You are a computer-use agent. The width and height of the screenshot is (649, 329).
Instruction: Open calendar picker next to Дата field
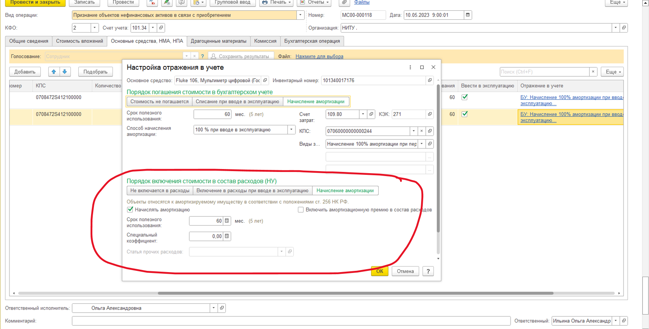pyautogui.click(x=468, y=15)
